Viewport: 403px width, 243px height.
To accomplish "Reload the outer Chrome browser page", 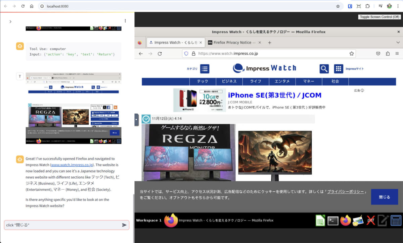I will click(23, 6).
